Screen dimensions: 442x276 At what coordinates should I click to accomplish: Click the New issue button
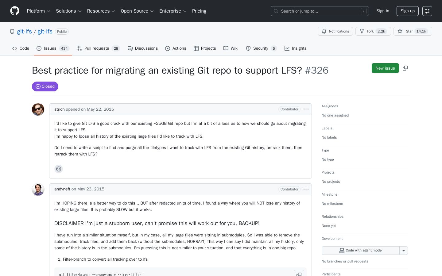(x=385, y=68)
